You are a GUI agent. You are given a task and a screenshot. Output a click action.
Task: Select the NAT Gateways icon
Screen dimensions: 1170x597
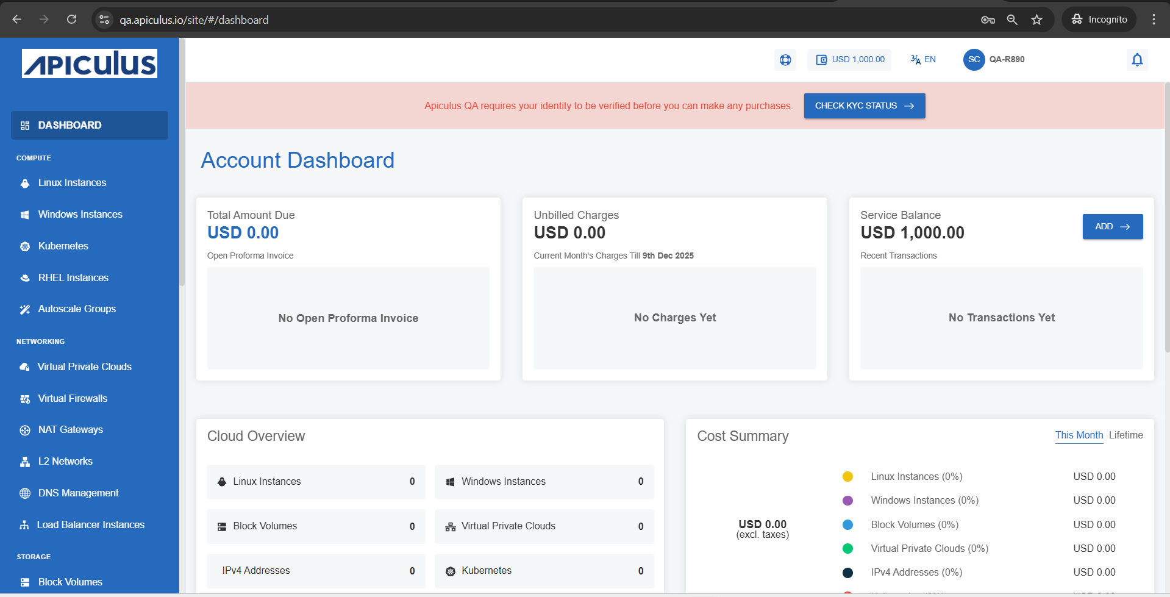[24, 429]
